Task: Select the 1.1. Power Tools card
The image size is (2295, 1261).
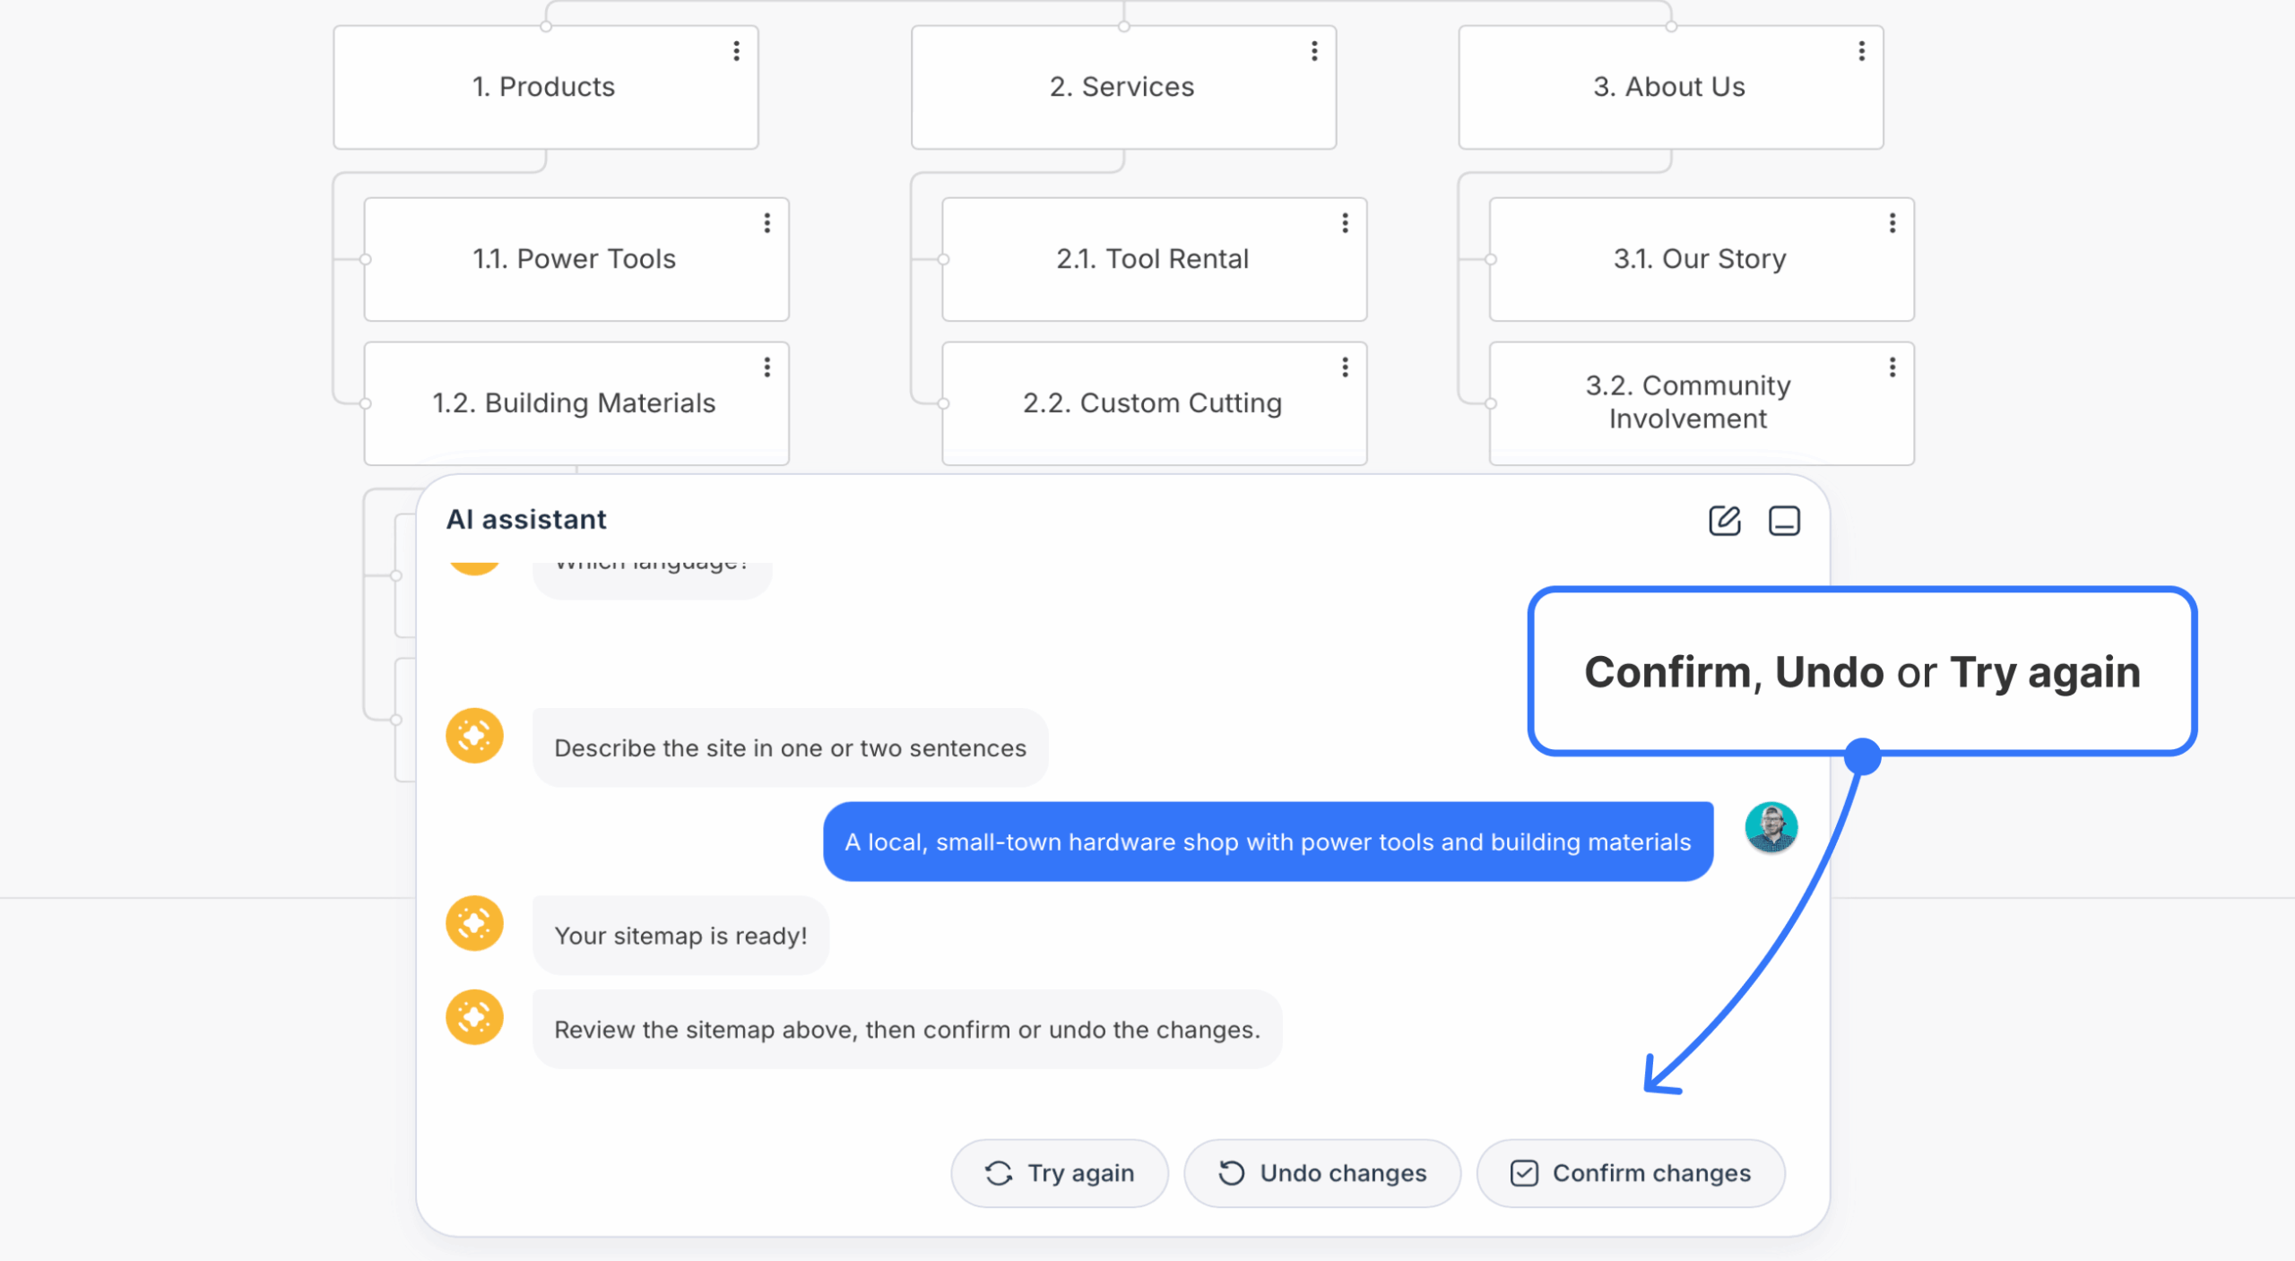Action: coord(576,259)
